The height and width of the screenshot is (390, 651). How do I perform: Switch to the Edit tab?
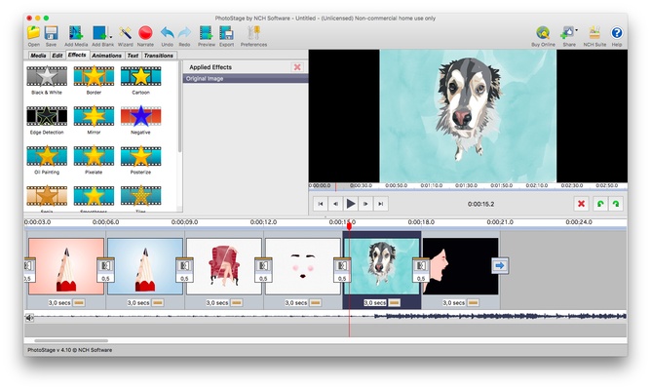(x=57, y=56)
